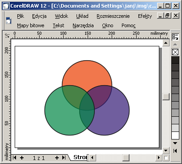Click vertical scrollbar up arrow
This screenshot has height=164, width=182.
166,43
